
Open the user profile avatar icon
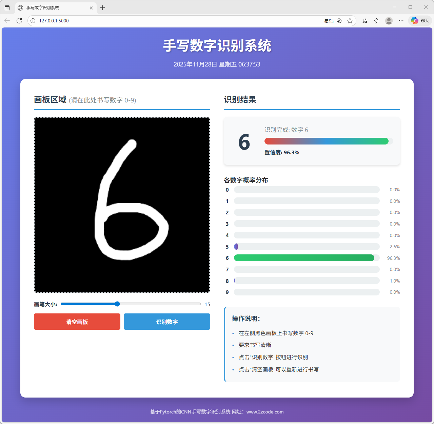pos(389,21)
